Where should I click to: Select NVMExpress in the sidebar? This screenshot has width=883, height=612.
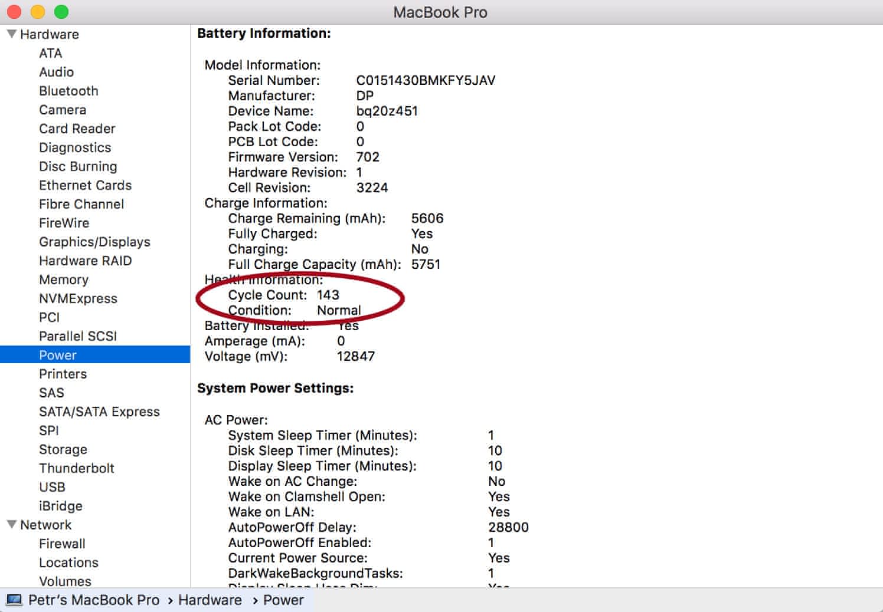[x=78, y=298]
